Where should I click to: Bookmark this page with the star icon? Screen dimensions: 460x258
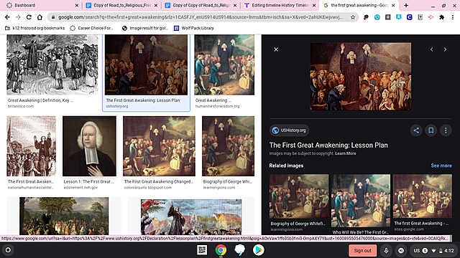coord(353,17)
